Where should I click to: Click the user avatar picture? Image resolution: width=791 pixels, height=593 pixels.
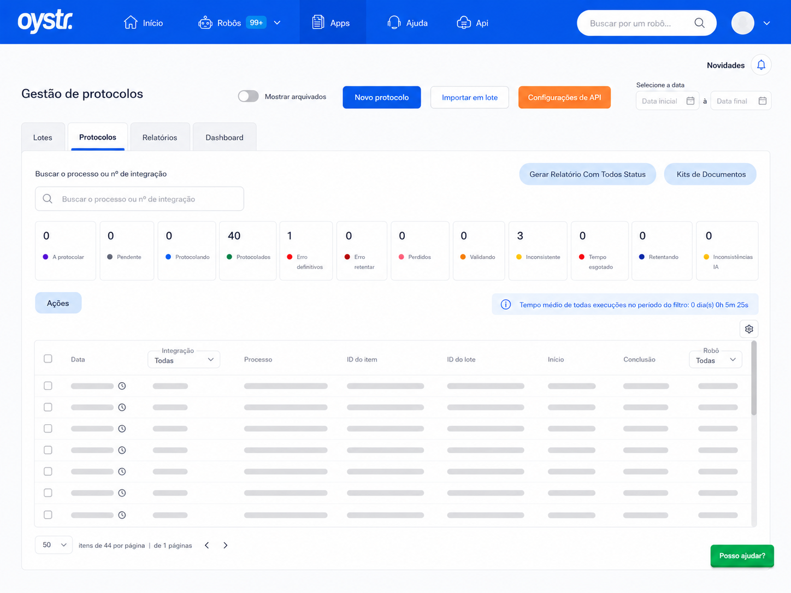coord(742,23)
